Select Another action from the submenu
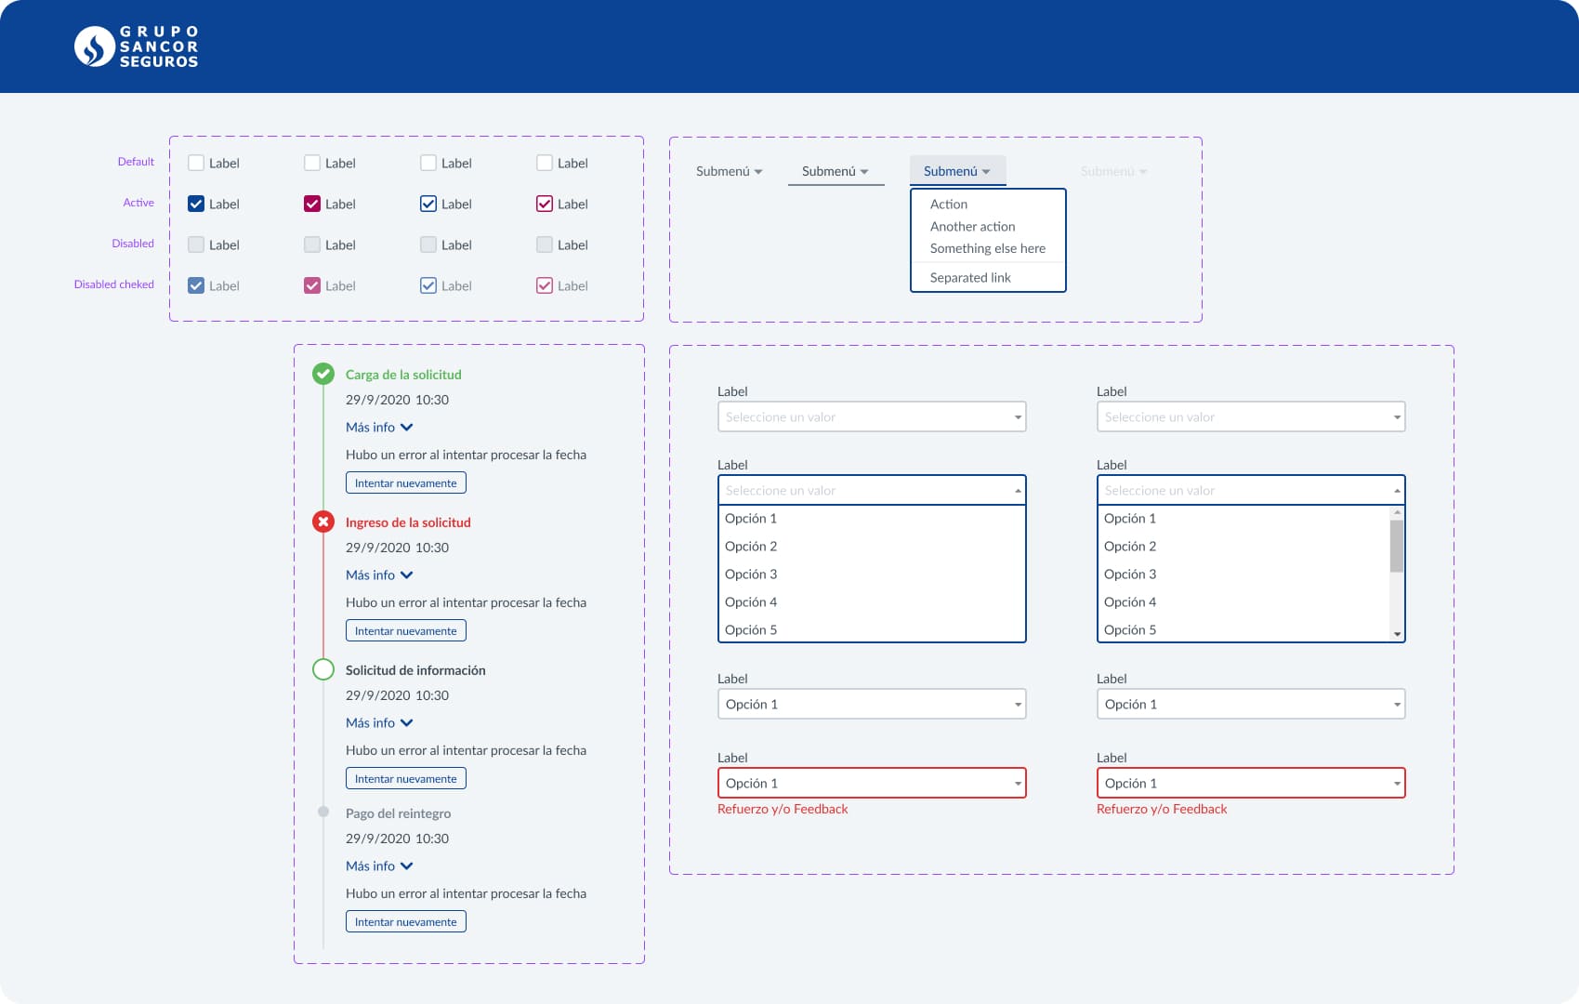 [x=972, y=226]
